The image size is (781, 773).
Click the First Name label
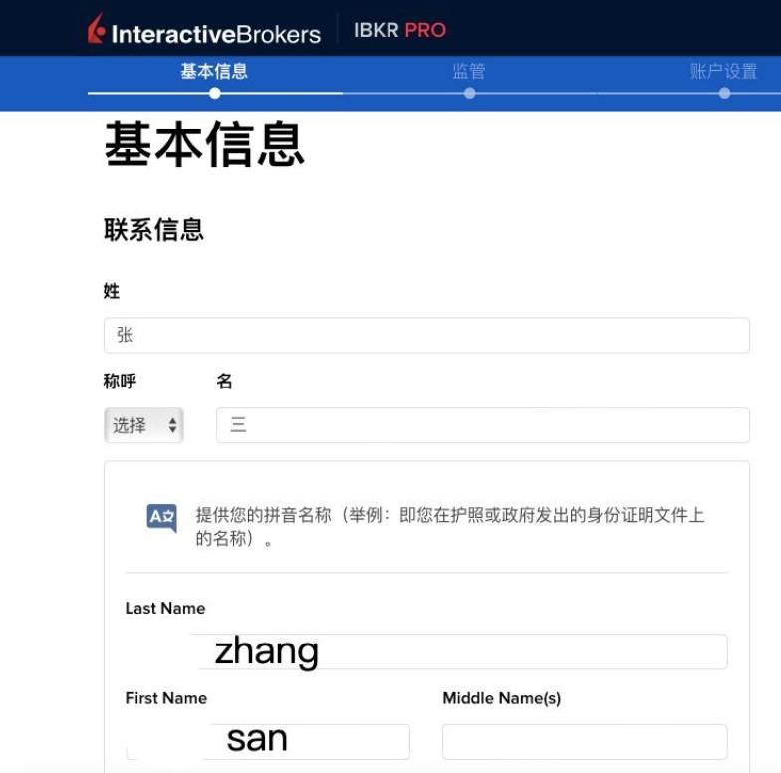coord(165,698)
